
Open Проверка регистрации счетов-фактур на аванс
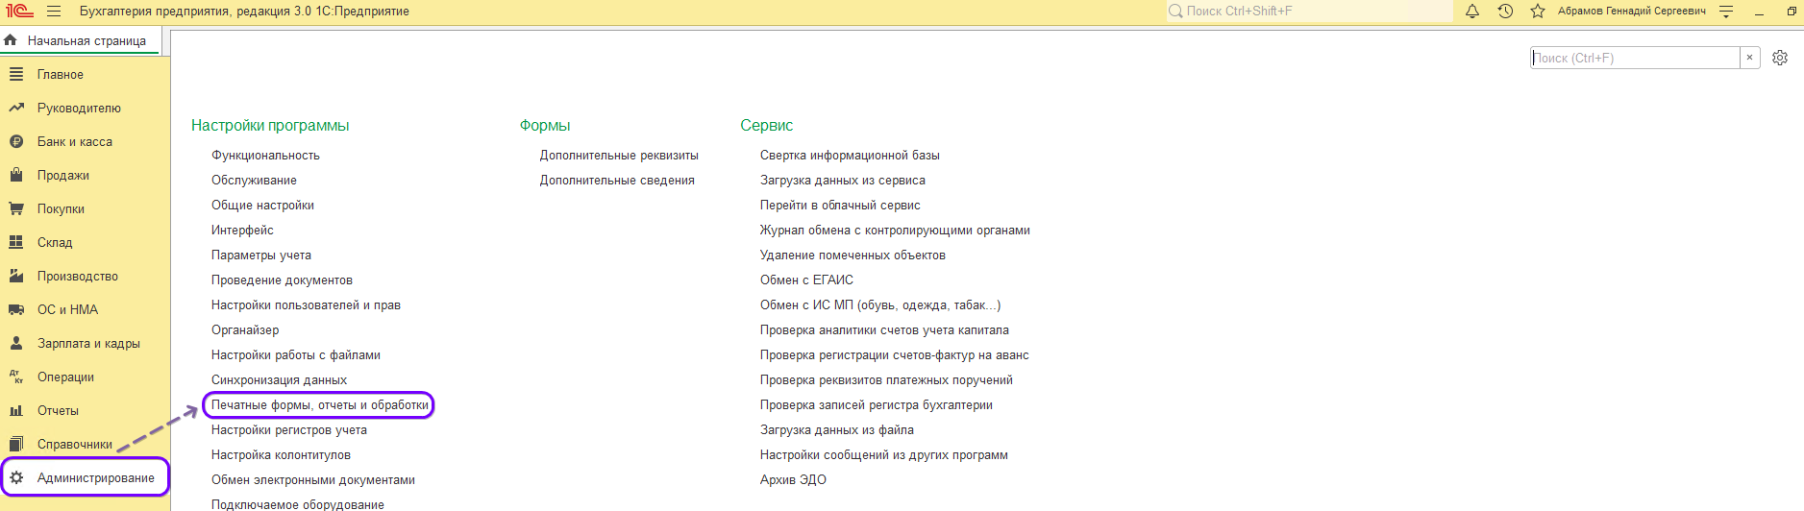(x=895, y=354)
